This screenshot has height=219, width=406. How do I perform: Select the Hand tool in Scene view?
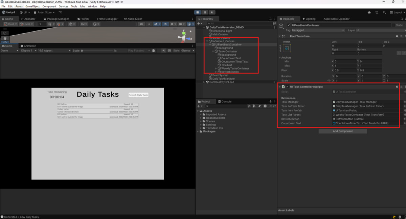pyautogui.click(x=5, y=38)
